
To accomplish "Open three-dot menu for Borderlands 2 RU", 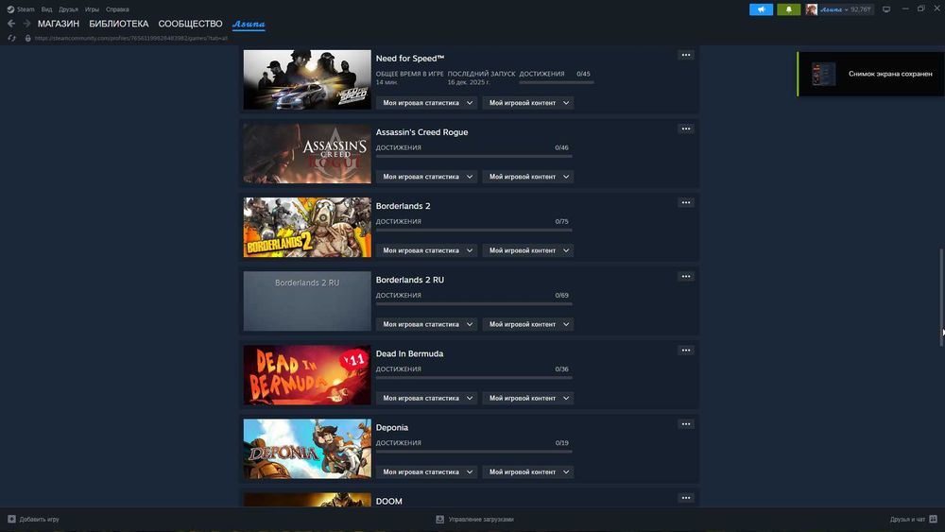I will pyautogui.click(x=686, y=276).
